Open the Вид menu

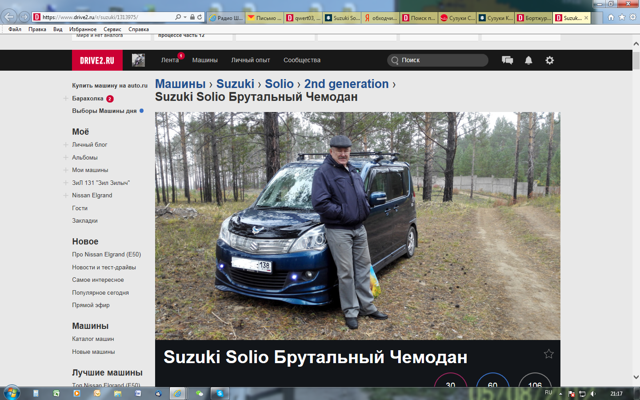(58, 29)
